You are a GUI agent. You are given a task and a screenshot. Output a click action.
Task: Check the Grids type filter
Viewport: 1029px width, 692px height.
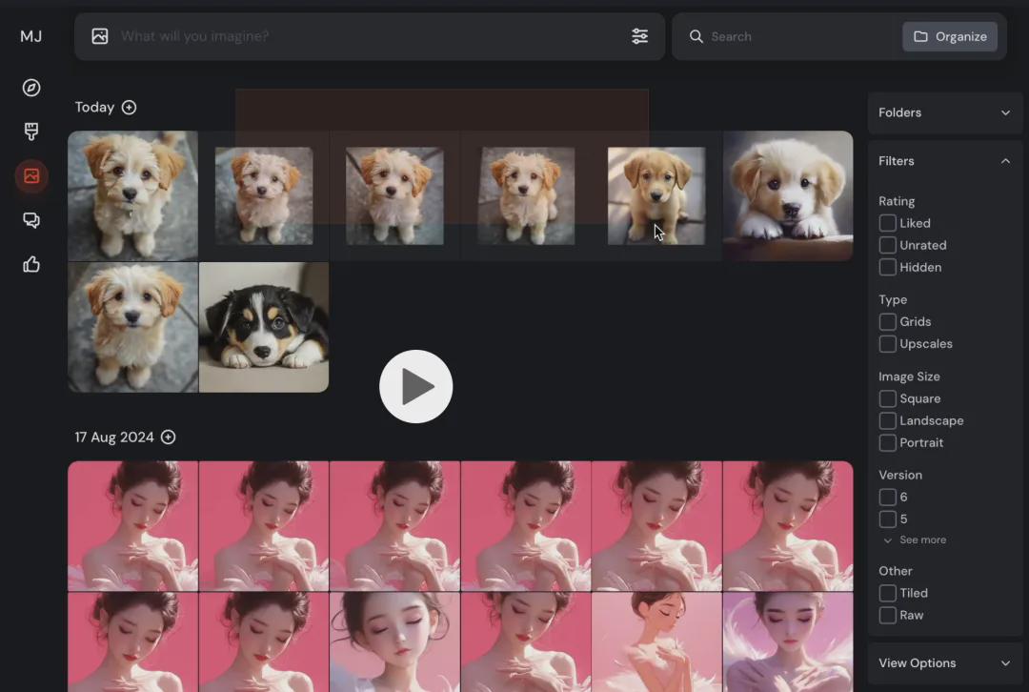coord(887,322)
